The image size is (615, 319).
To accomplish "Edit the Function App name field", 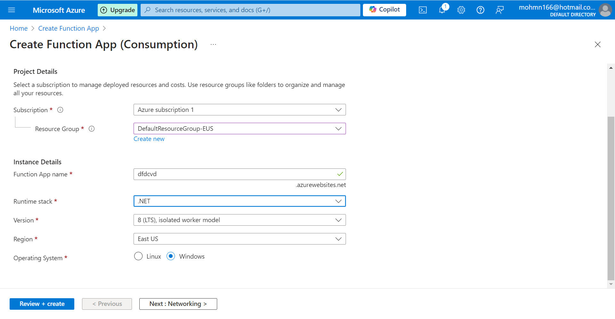I will 240,174.
